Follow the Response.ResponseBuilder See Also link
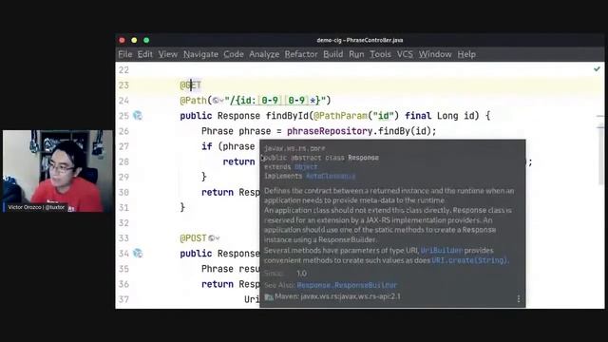608x342 pixels. [x=347, y=285]
